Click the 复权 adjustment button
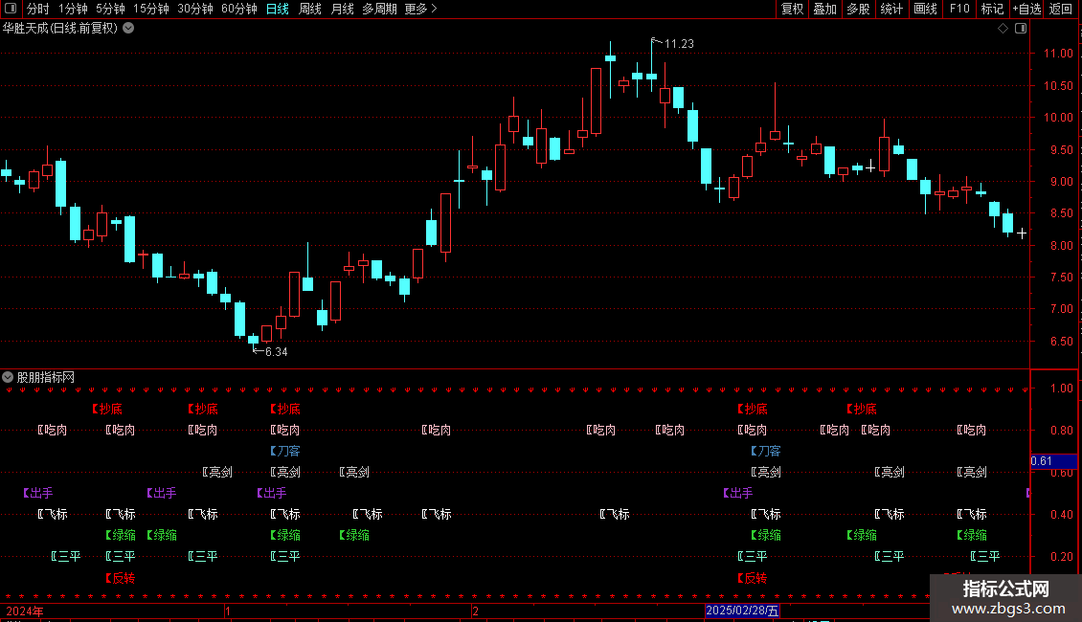This screenshot has height=622, width=1082. pos(792,9)
